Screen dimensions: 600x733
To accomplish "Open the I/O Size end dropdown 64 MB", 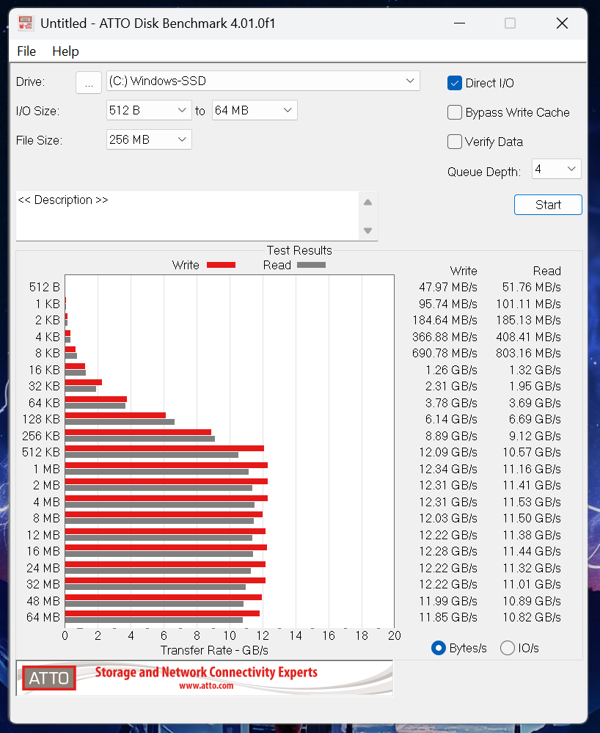I will click(255, 110).
